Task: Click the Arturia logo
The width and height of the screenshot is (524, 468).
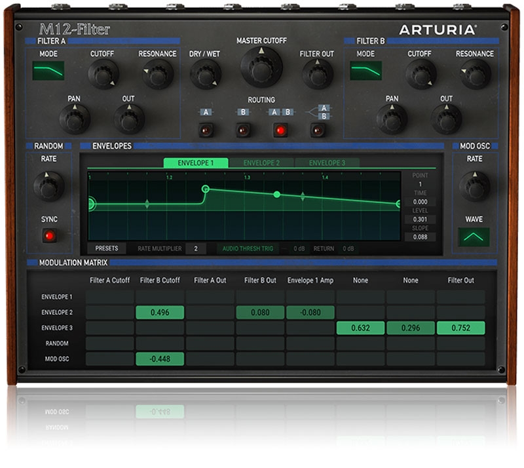Action: point(438,30)
